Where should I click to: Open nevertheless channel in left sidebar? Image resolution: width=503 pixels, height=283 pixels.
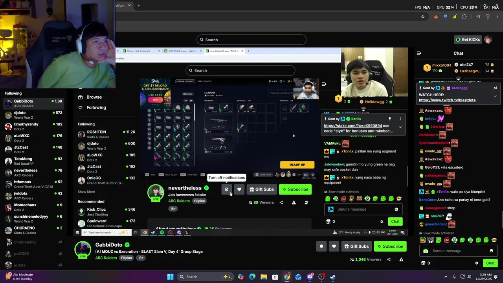tap(33, 173)
